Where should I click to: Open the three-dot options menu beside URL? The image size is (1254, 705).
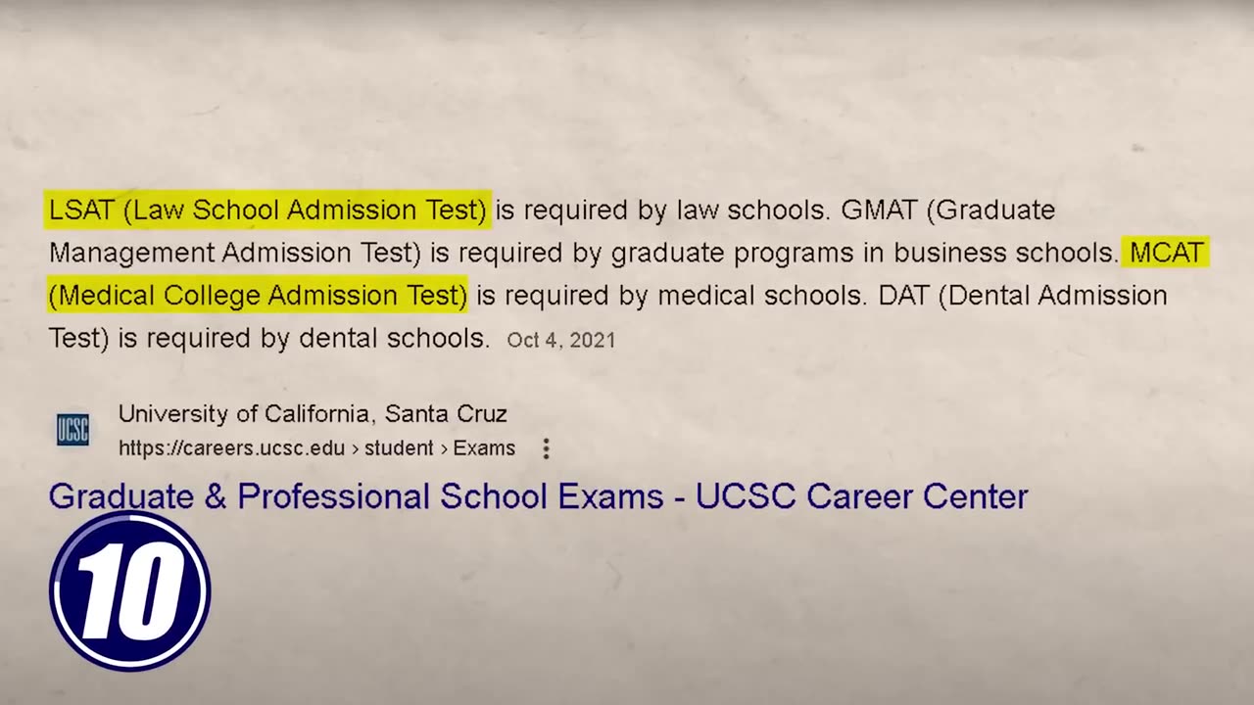pos(546,448)
